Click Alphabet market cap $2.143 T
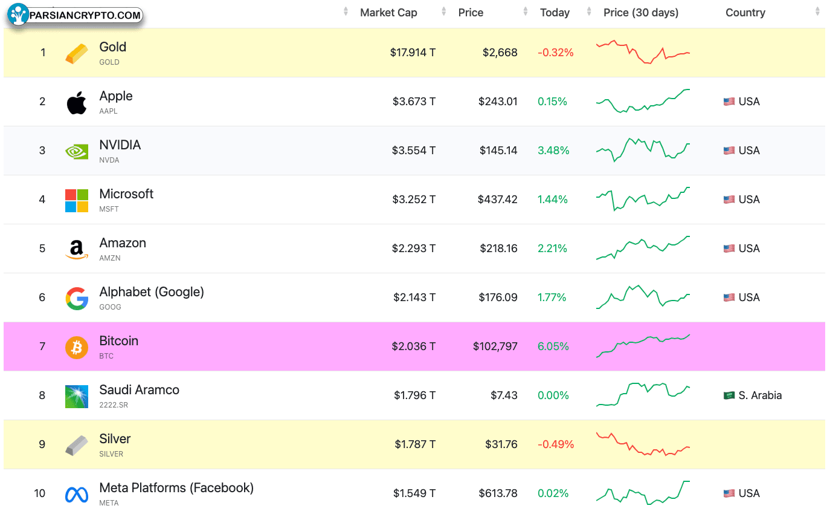Viewport: 827px width, 517px height. pyautogui.click(x=414, y=298)
